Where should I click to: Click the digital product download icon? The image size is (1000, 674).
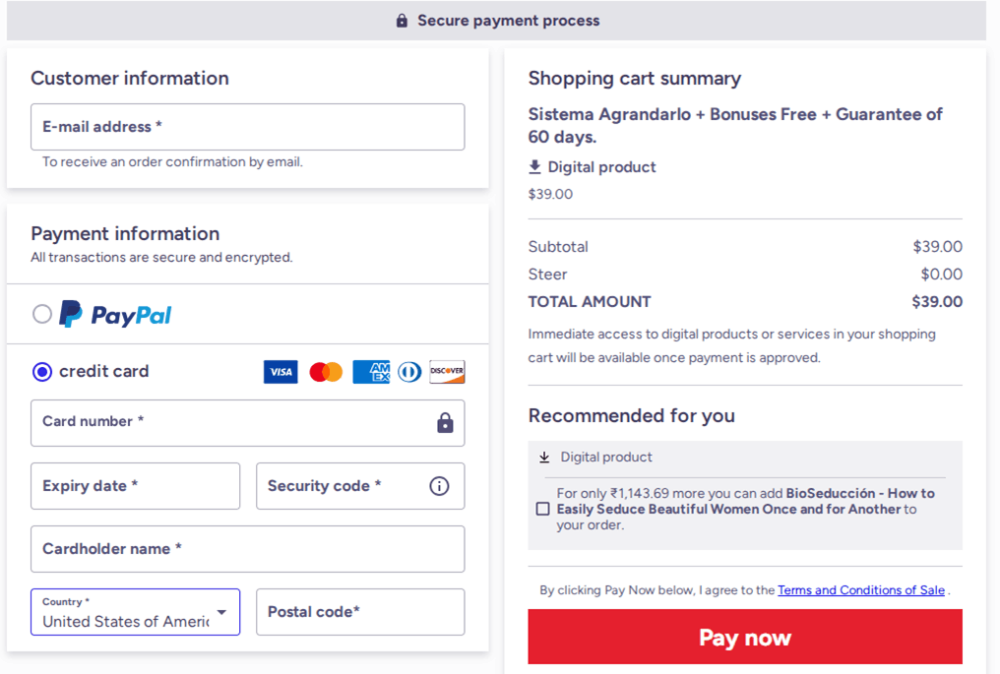coord(535,167)
